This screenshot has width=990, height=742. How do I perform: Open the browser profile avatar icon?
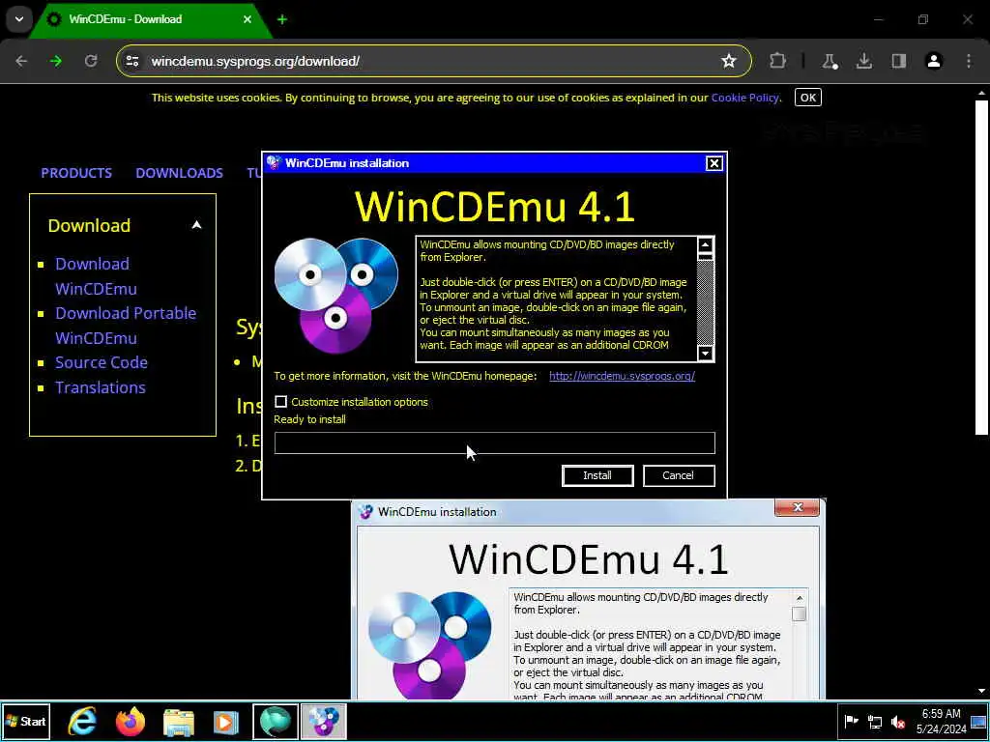[933, 61]
